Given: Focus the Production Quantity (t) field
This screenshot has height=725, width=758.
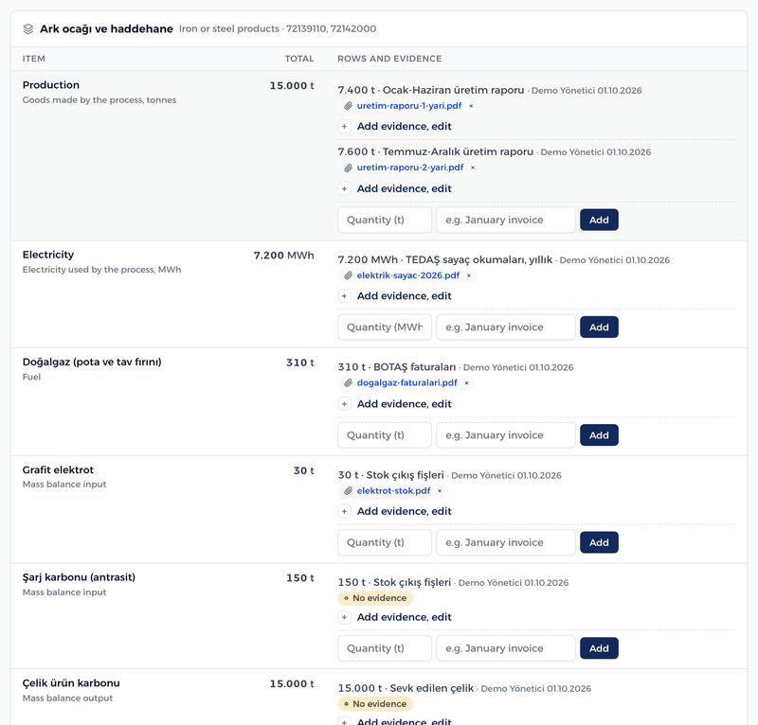Looking at the screenshot, I should tap(385, 220).
